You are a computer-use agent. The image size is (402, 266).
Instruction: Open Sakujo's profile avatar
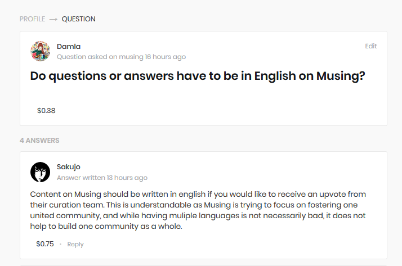click(x=40, y=172)
